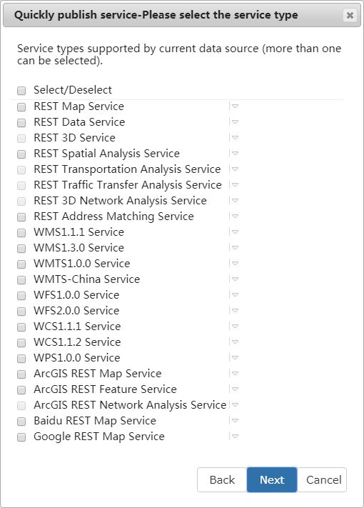Expand the Baidu REST Map Service arrow
This screenshot has height=508, width=364.
click(236, 421)
